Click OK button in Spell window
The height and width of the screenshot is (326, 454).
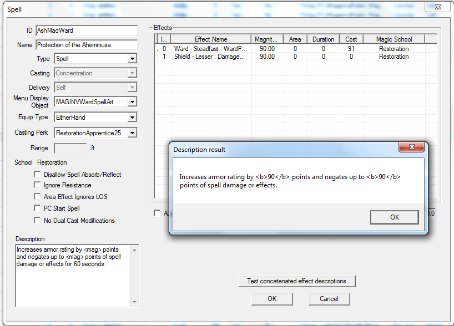[x=272, y=299]
